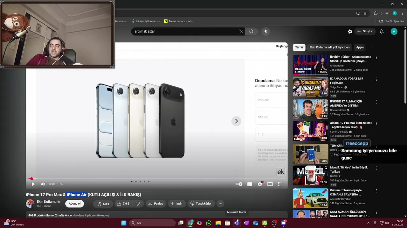Open Tüm Yer İşaretleri bookmarks folder
This screenshot has height=228, width=407.
392,21
